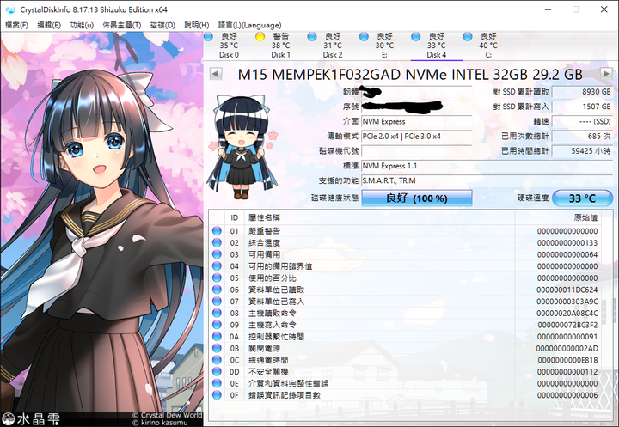
Task: Open the 語言(L)(Language) menu
Action: 249,25
